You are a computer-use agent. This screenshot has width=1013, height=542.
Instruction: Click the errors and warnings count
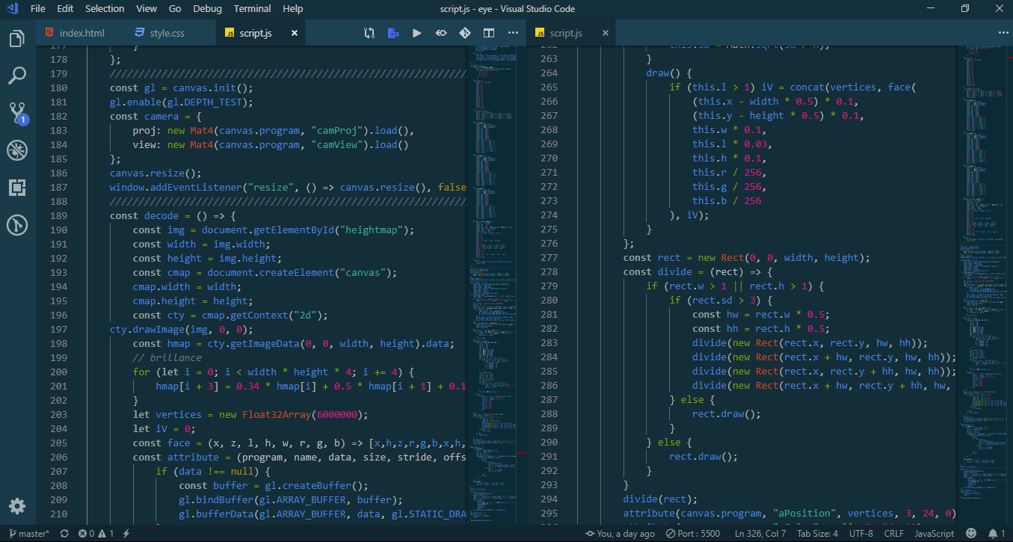pyautogui.click(x=96, y=534)
